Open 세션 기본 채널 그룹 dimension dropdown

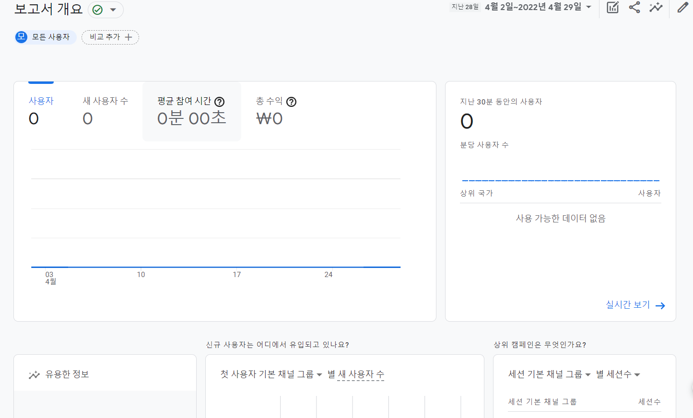549,374
